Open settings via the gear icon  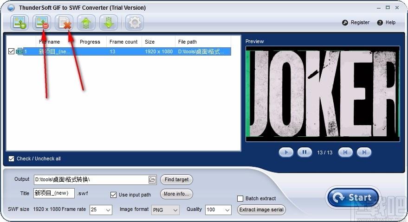[135, 23]
